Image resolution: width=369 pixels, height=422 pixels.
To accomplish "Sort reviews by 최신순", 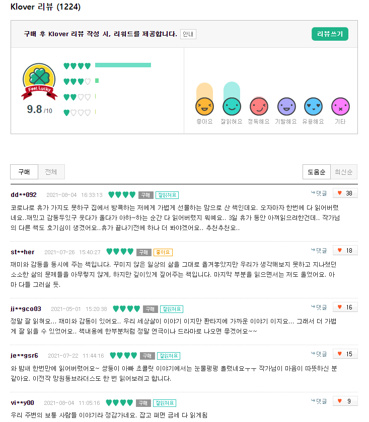I will click(x=344, y=172).
